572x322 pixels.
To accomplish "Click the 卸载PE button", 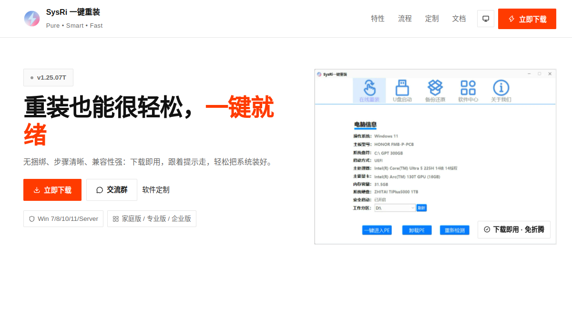I will (417, 230).
